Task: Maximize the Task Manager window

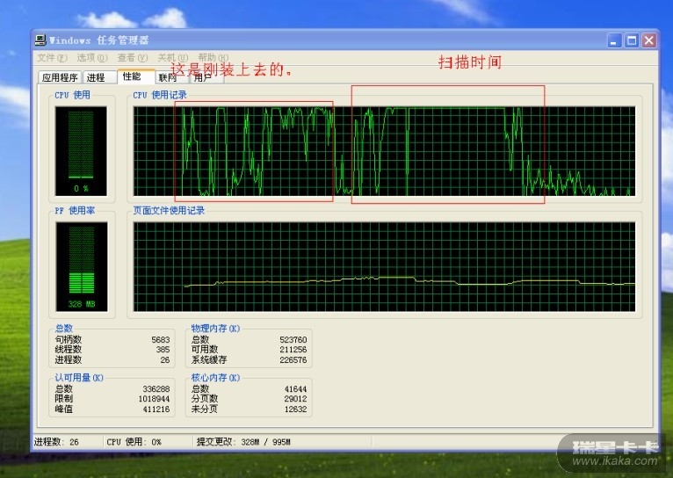Action: pos(632,40)
